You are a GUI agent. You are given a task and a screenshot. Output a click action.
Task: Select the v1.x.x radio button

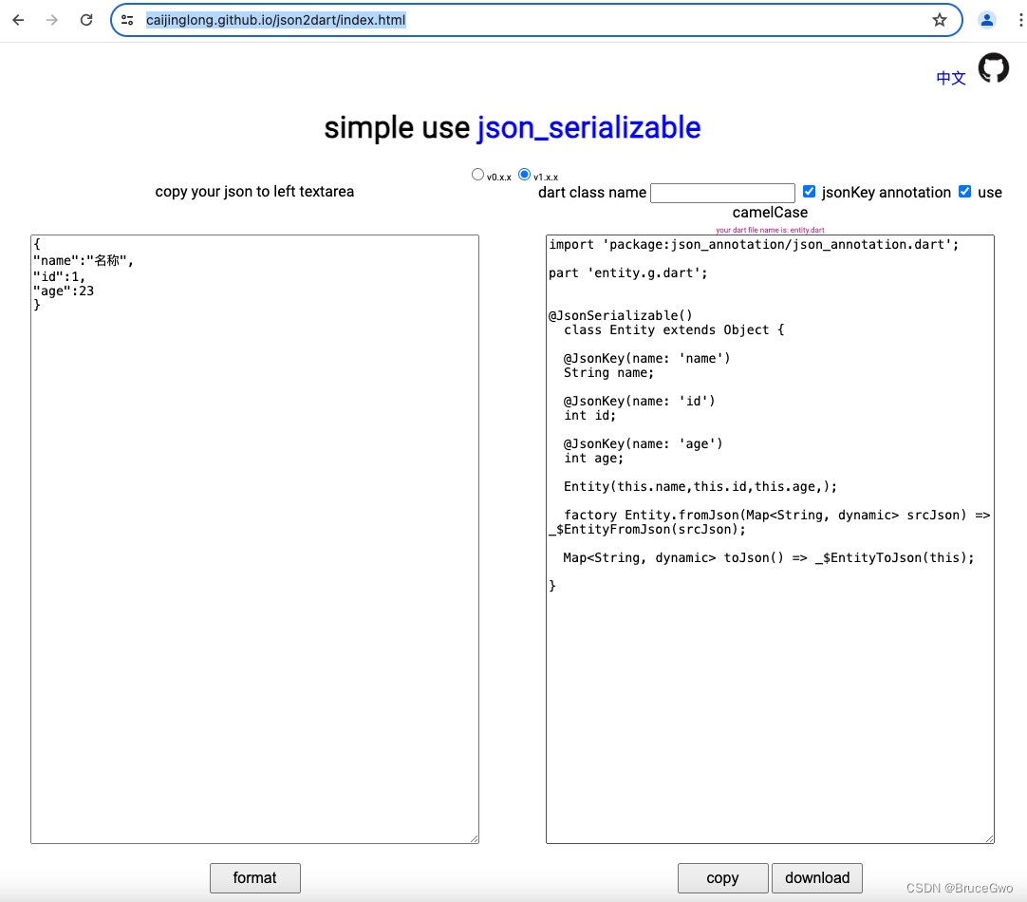(524, 175)
